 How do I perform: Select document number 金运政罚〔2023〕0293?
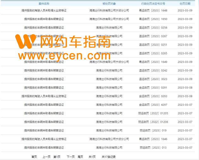tap(153, 96)
